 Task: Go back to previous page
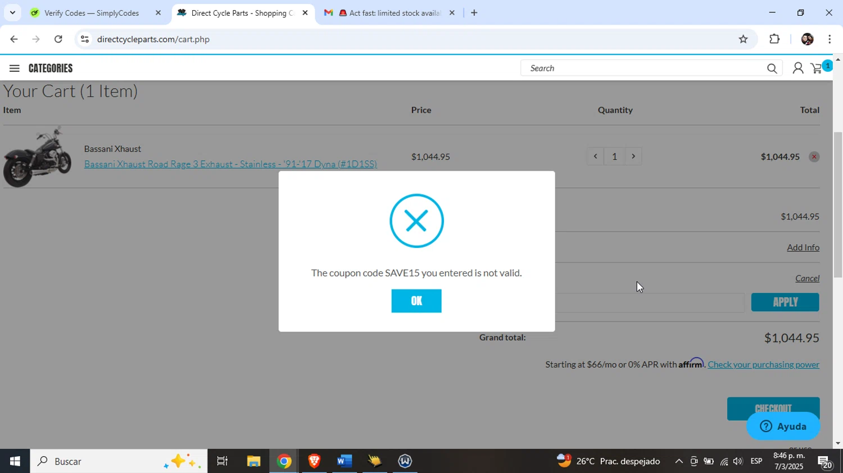pyautogui.click(x=13, y=39)
